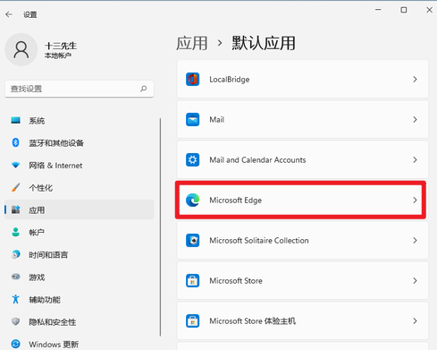Click the sidebar vertical scrollbar

click(160, 227)
